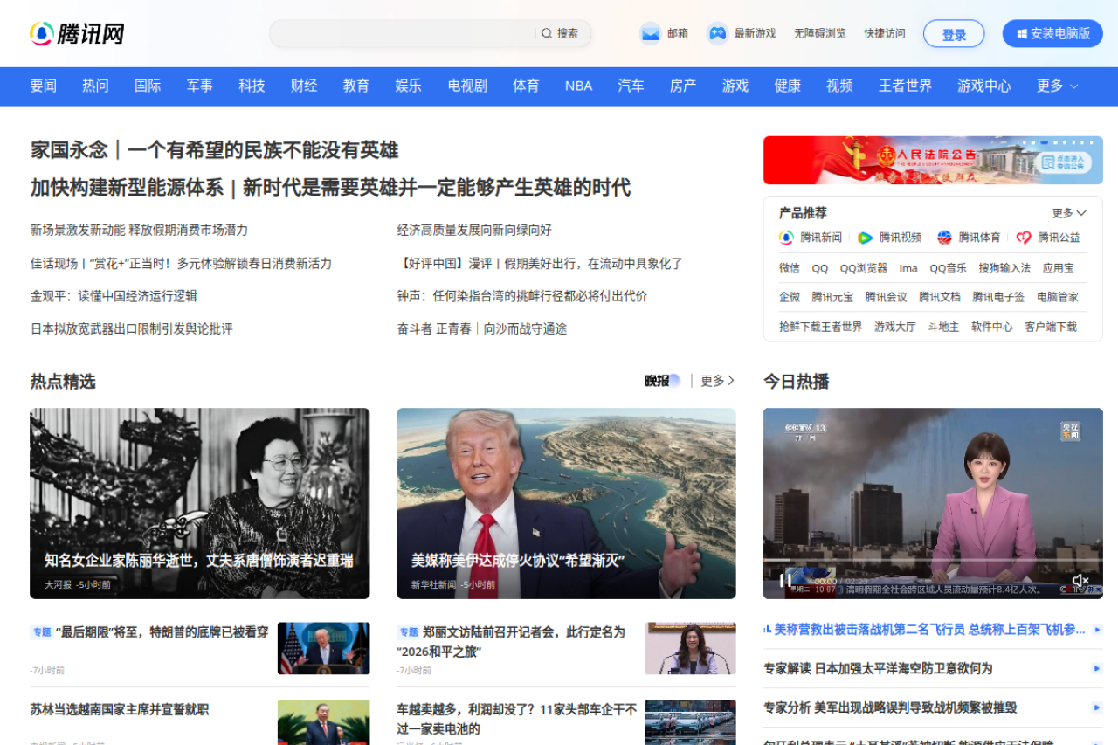Click the 腾讯新闻 product icon
1118x745 pixels.
tap(786, 238)
